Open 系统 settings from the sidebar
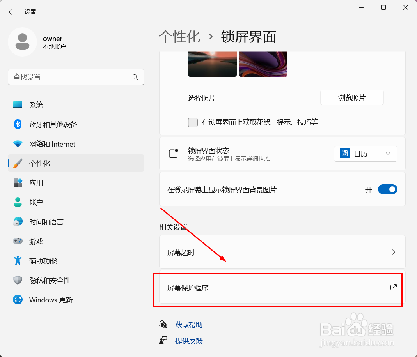This screenshot has width=417, height=357. pos(36,104)
